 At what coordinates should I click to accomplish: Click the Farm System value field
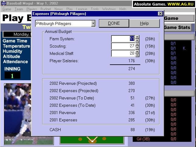123,39
